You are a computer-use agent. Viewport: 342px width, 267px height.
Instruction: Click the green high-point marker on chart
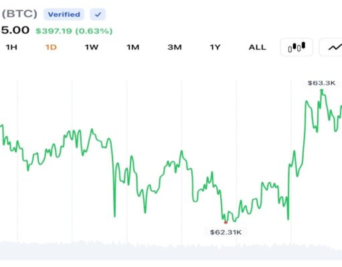click(x=321, y=90)
